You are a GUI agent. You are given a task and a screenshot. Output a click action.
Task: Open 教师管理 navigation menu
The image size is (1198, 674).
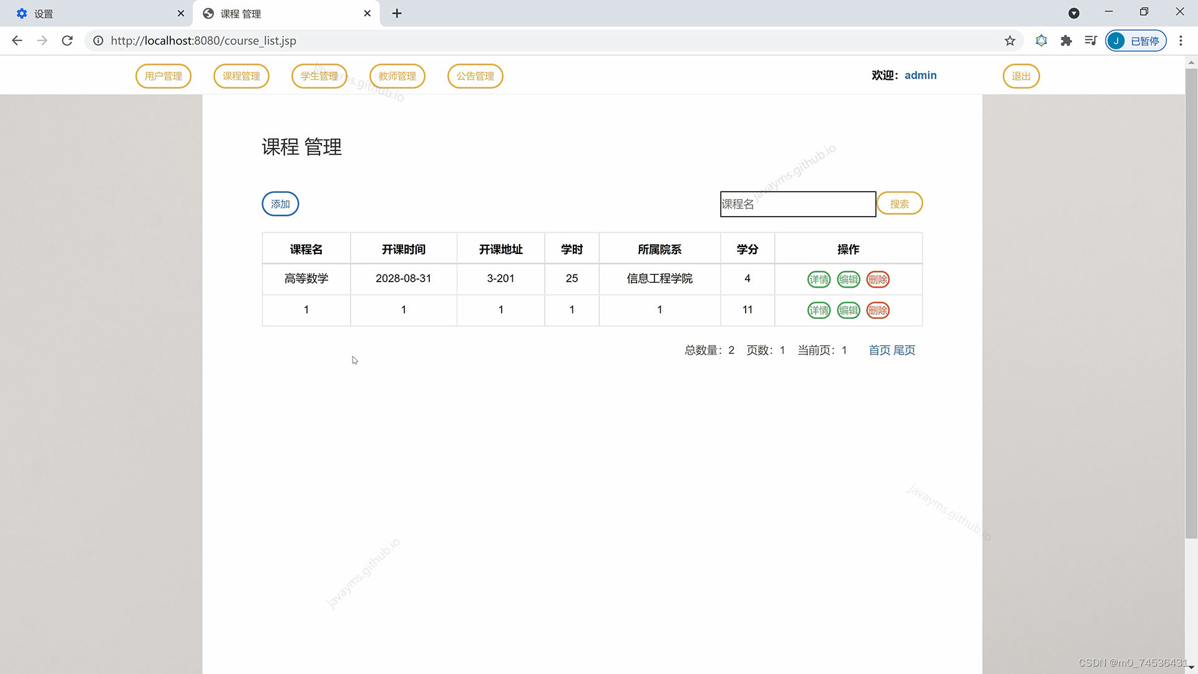coord(397,76)
